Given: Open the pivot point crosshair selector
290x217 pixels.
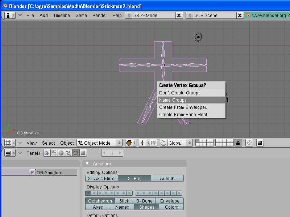Looking at the screenshot, I should click(144, 143).
